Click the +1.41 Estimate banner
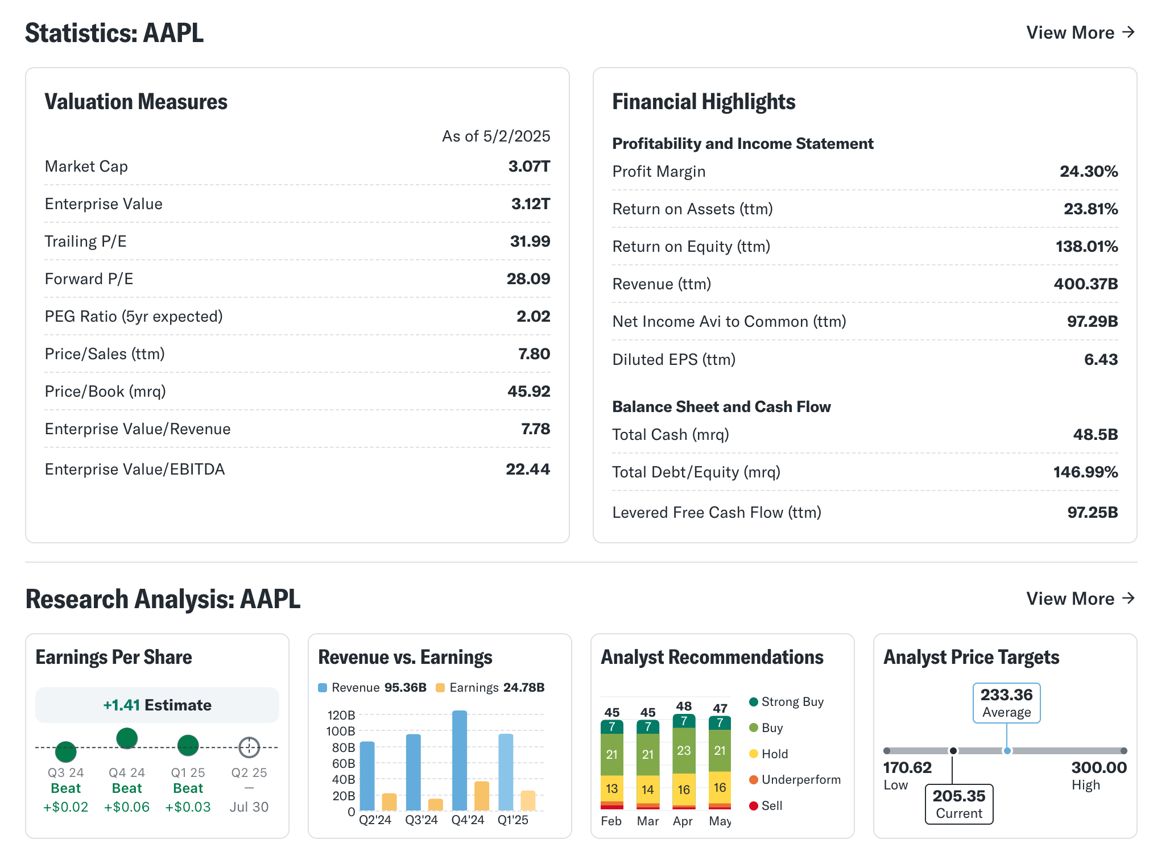This screenshot has width=1149, height=848. [157, 705]
